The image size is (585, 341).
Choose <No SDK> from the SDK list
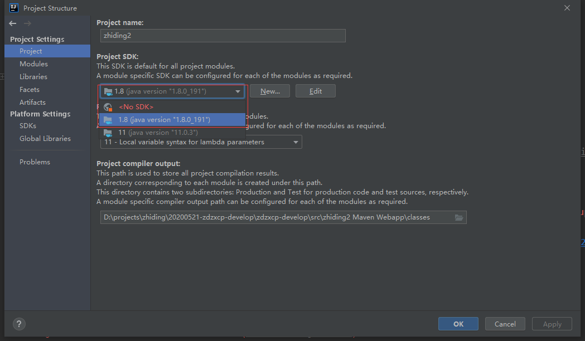pyautogui.click(x=172, y=107)
